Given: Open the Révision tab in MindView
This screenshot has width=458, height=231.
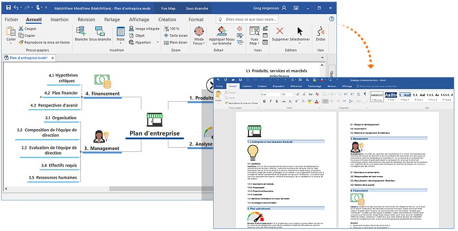Looking at the screenshot, I should [x=86, y=20].
